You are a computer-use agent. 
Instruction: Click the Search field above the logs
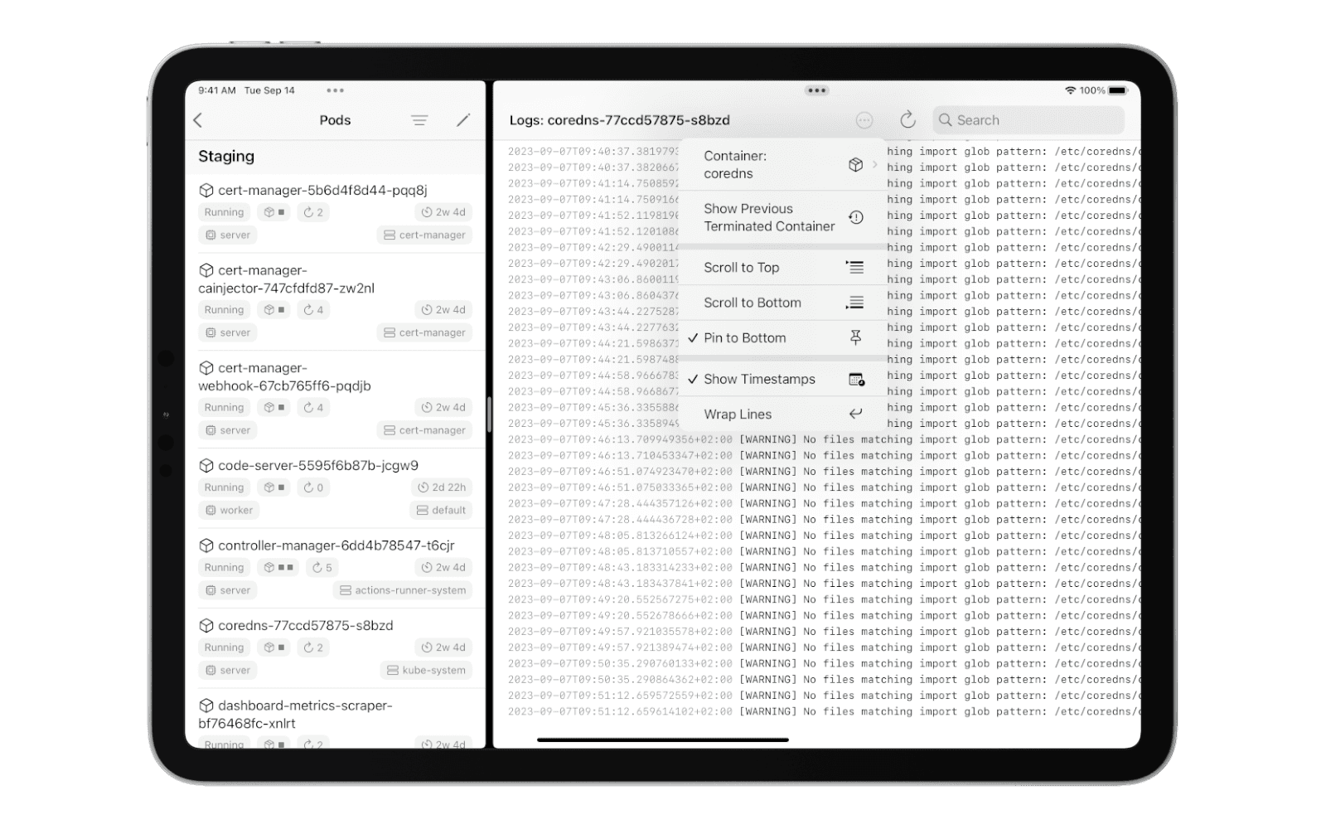1028,119
